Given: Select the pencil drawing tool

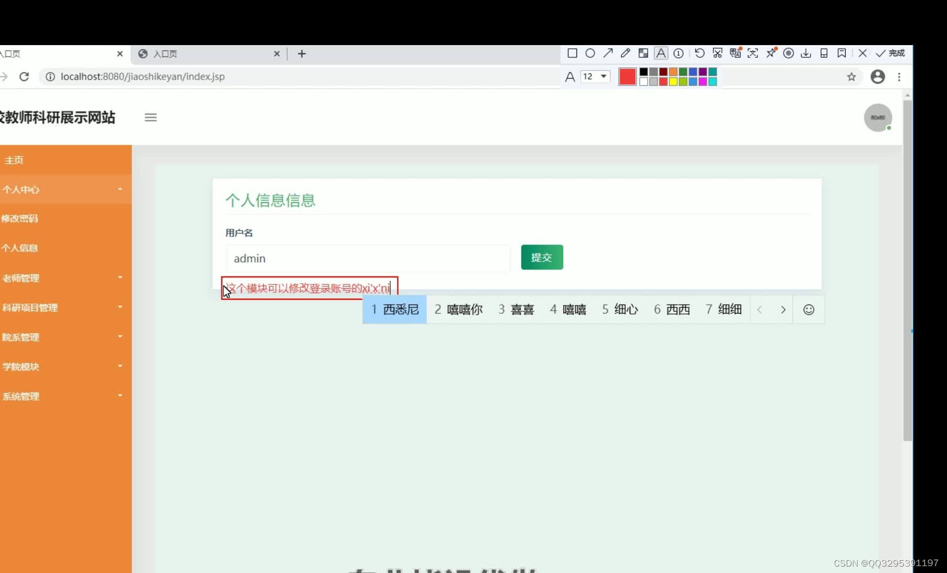Looking at the screenshot, I should click(x=625, y=53).
